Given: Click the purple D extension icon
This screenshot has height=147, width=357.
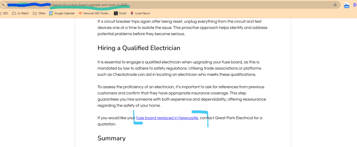Looking at the screenshot, I should tap(355, 5).
